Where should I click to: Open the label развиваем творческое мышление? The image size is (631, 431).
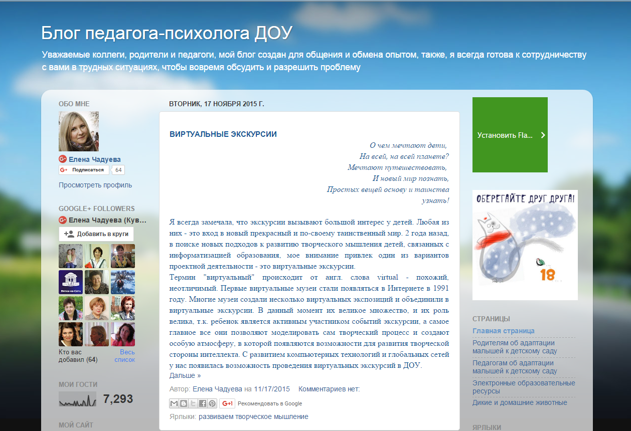point(253,416)
